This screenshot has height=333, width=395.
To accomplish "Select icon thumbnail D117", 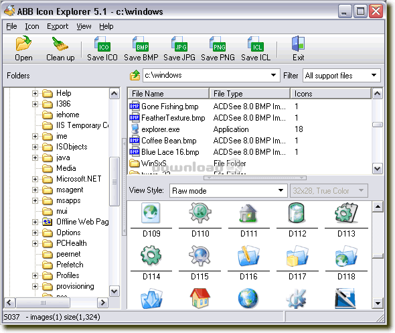I will click(297, 255).
